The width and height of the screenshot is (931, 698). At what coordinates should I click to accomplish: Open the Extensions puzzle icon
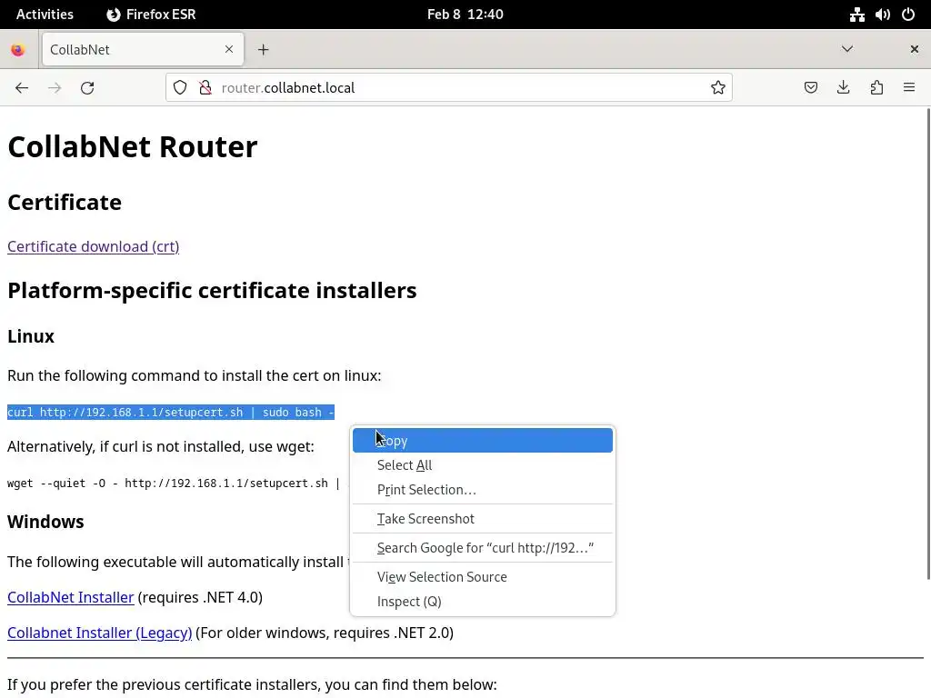[876, 88]
